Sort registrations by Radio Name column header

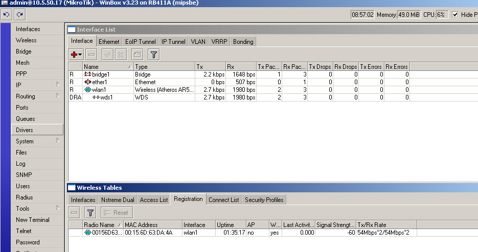(x=103, y=225)
